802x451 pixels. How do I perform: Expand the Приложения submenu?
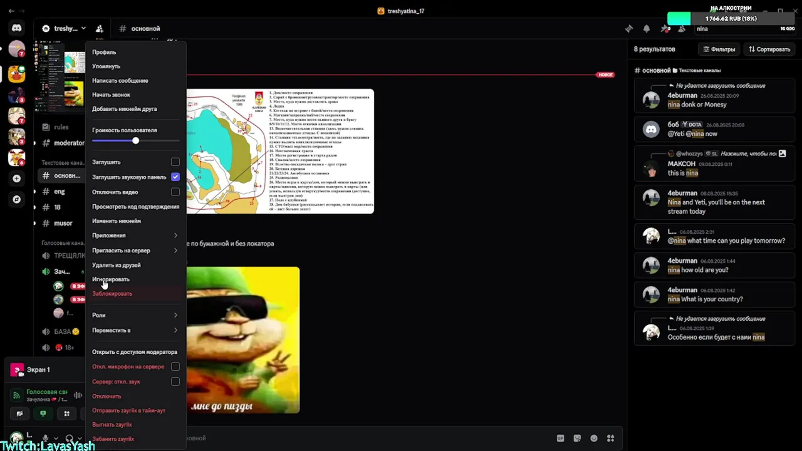[135, 236]
